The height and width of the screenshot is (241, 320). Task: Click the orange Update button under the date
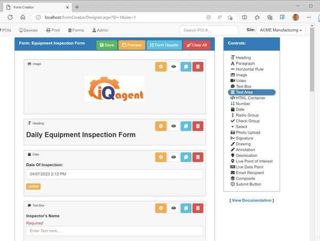[33, 186]
